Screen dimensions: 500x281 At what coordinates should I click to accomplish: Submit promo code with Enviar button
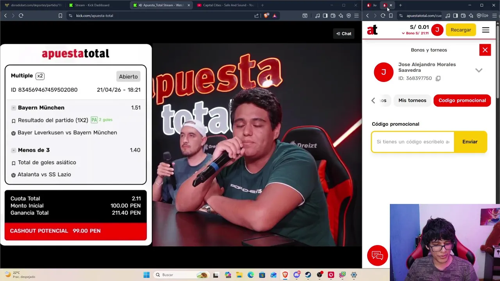tap(470, 142)
